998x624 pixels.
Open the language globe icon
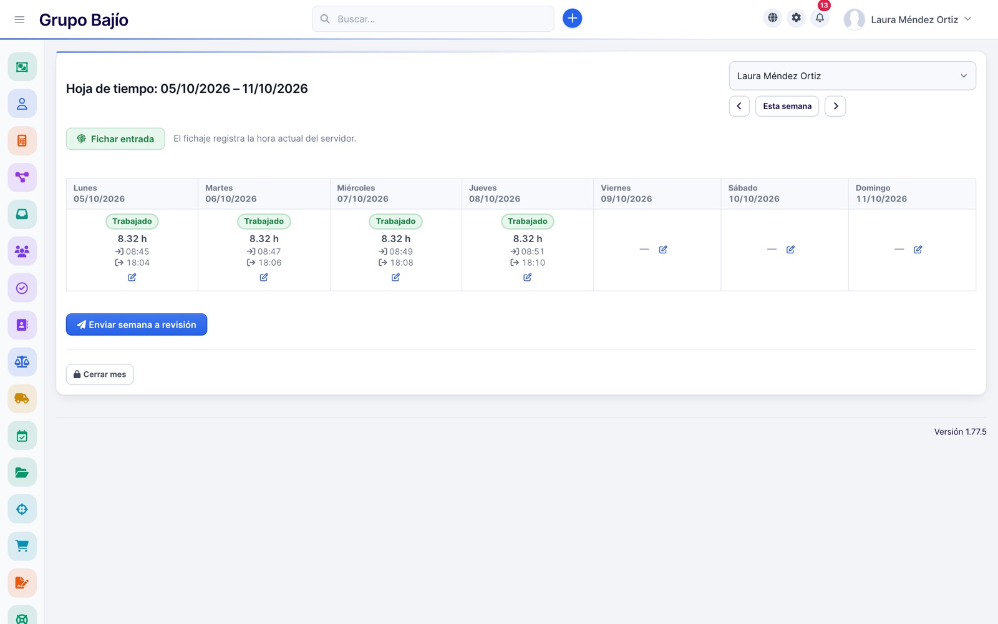tap(772, 18)
